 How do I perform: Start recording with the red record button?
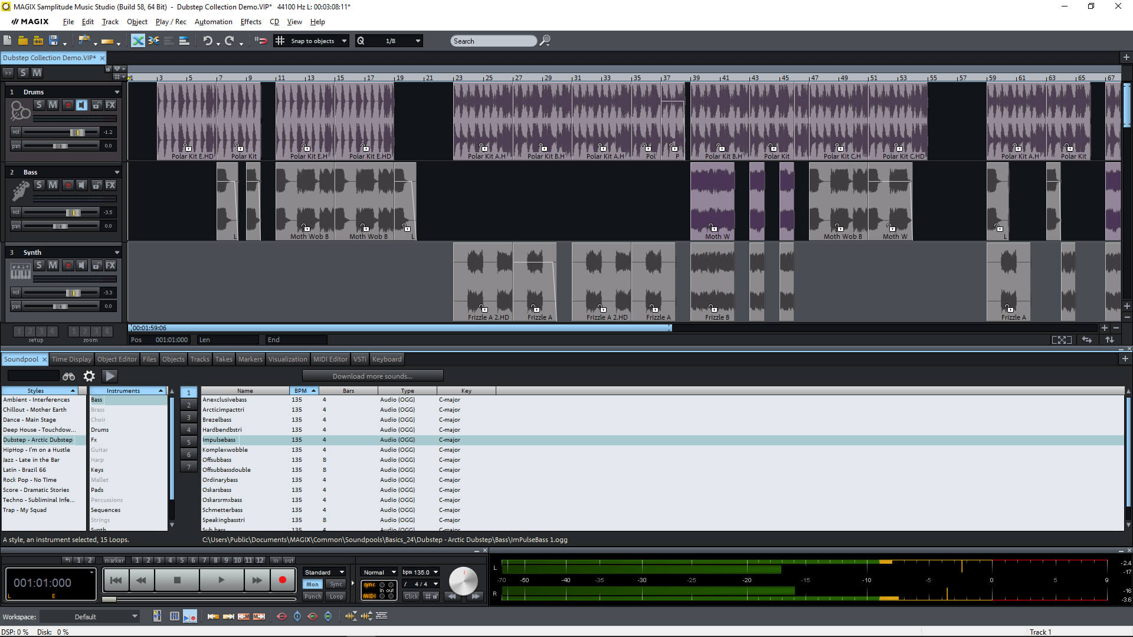point(283,580)
